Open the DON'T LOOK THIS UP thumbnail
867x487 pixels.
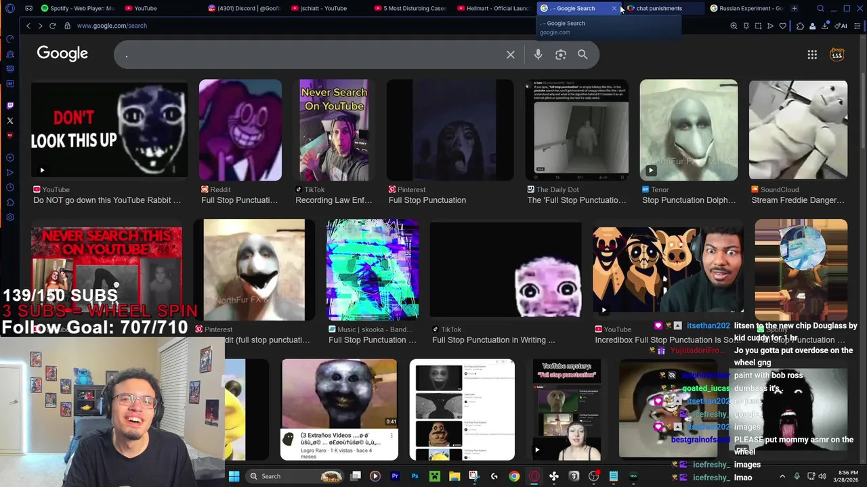point(109,130)
